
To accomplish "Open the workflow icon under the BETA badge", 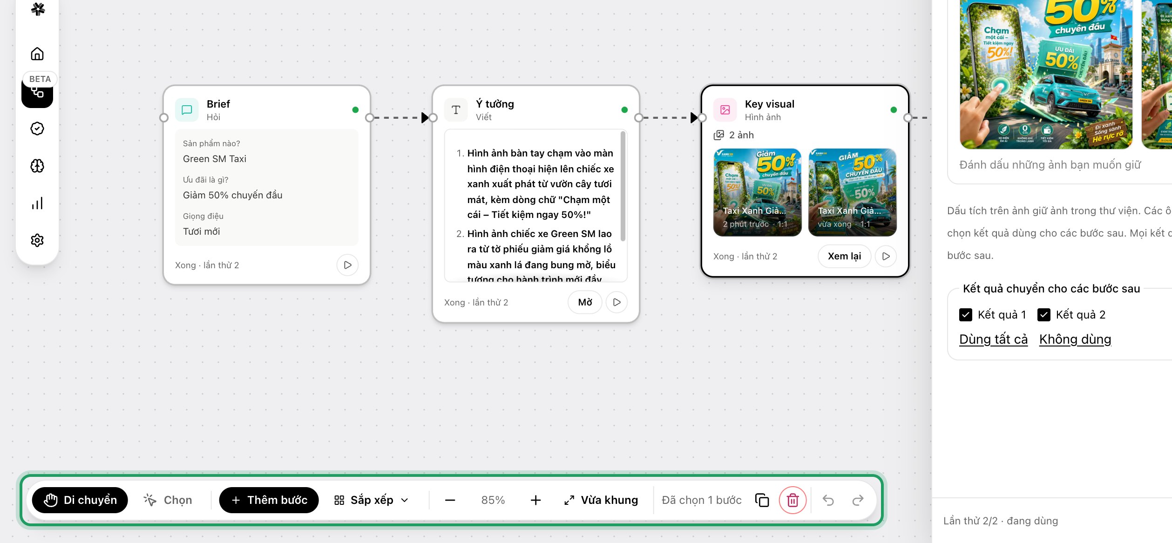I will 37,92.
